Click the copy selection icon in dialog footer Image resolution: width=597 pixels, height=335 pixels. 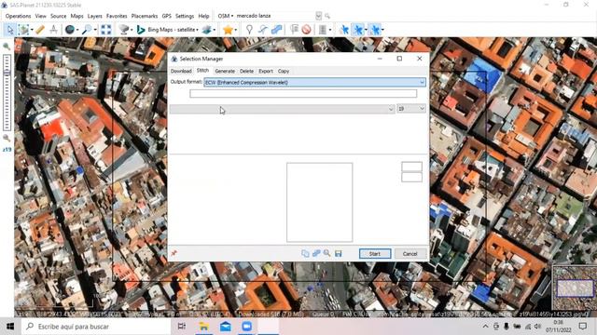305,253
